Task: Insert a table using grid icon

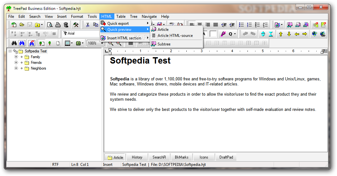Action: (131, 44)
